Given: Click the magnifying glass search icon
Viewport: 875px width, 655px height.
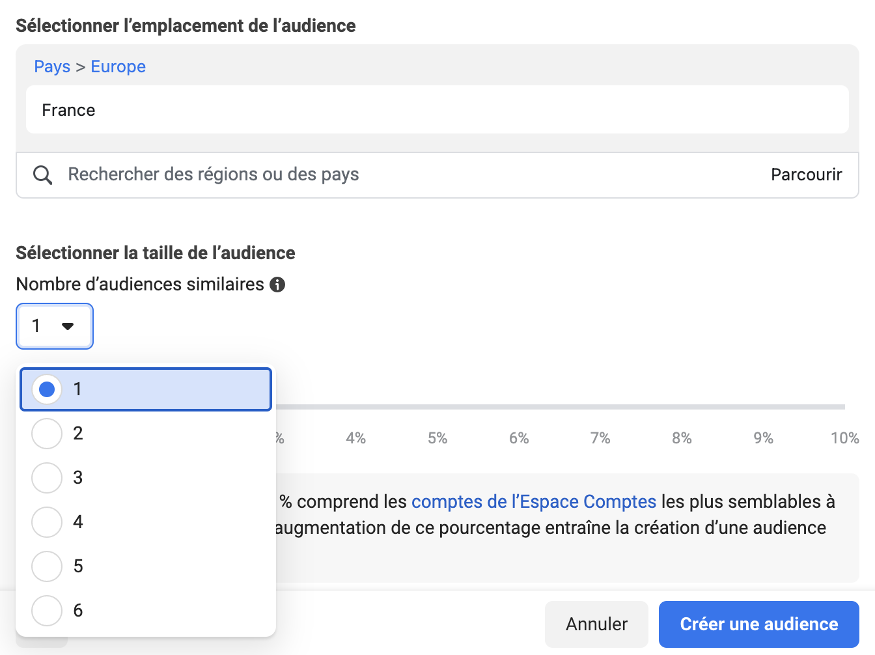Looking at the screenshot, I should pyautogui.click(x=43, y=175).
